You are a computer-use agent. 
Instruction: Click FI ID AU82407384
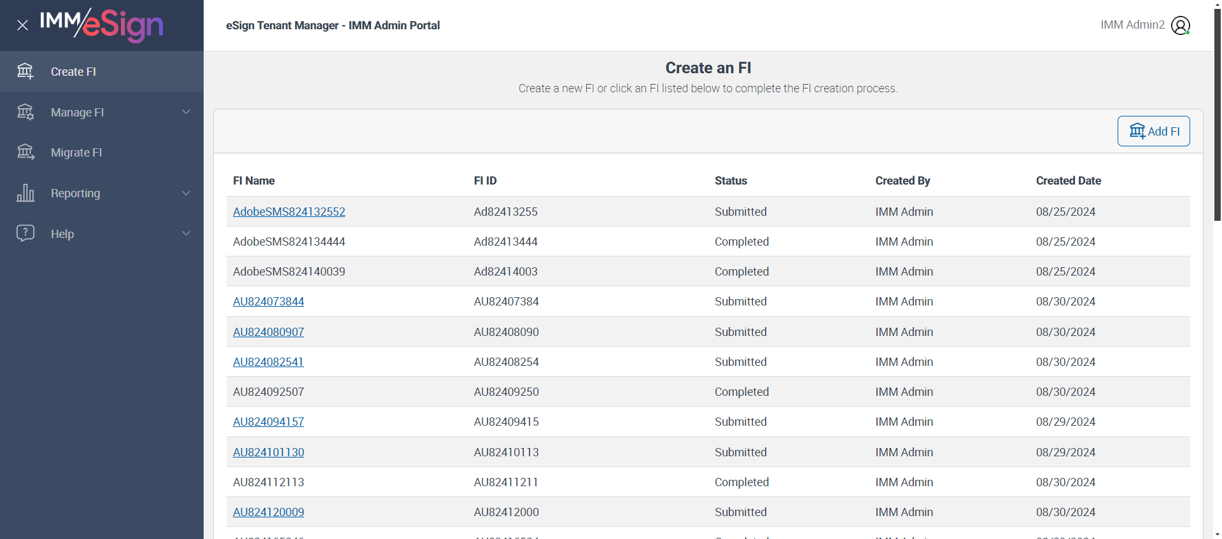507,301
